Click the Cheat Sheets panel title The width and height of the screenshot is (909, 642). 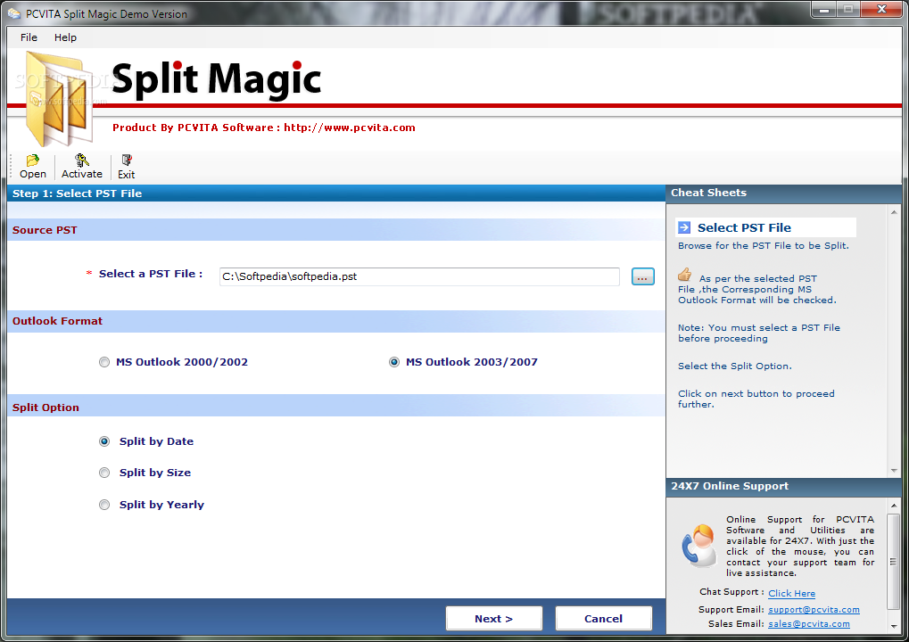708,193
